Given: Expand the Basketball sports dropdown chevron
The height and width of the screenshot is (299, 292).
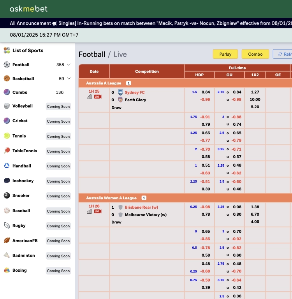Looking at the screenshot, I should [69, 78].
